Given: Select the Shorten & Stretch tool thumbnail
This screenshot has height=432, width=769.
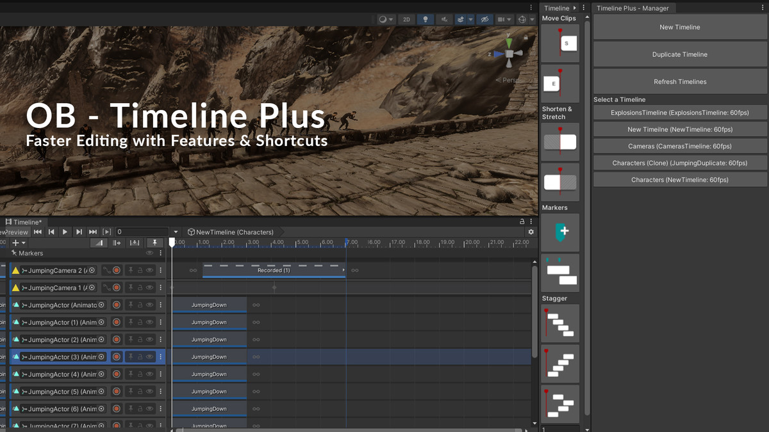Looking at the screenshot, I should [x=559, y=140].
